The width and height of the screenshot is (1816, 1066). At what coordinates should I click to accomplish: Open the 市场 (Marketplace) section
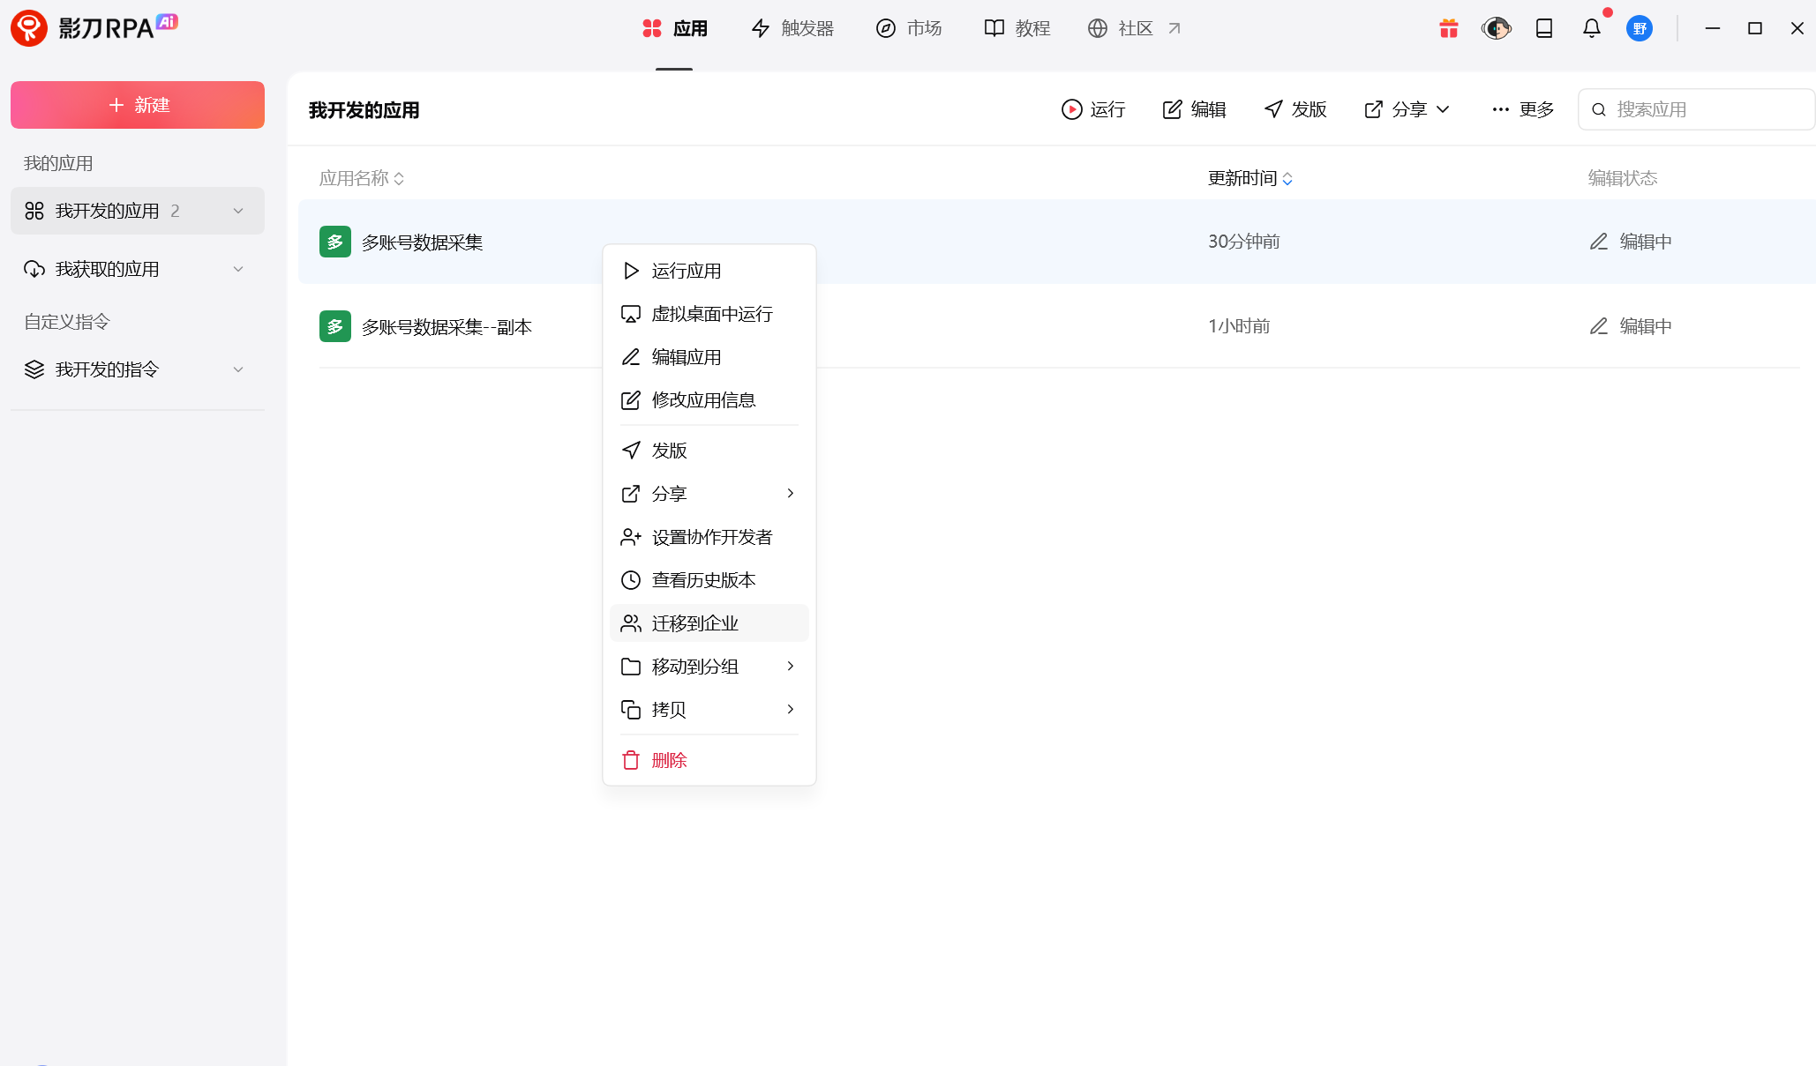[909, 28]
